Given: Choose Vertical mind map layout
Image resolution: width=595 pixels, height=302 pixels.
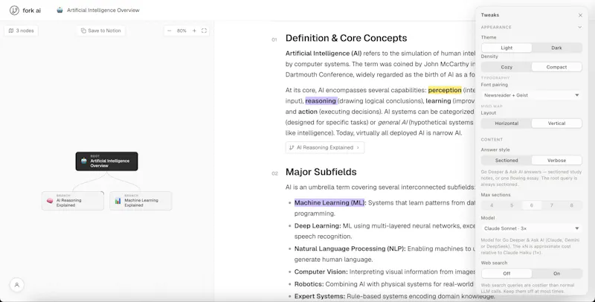Looking at the screenshot, I should point(556,123).
